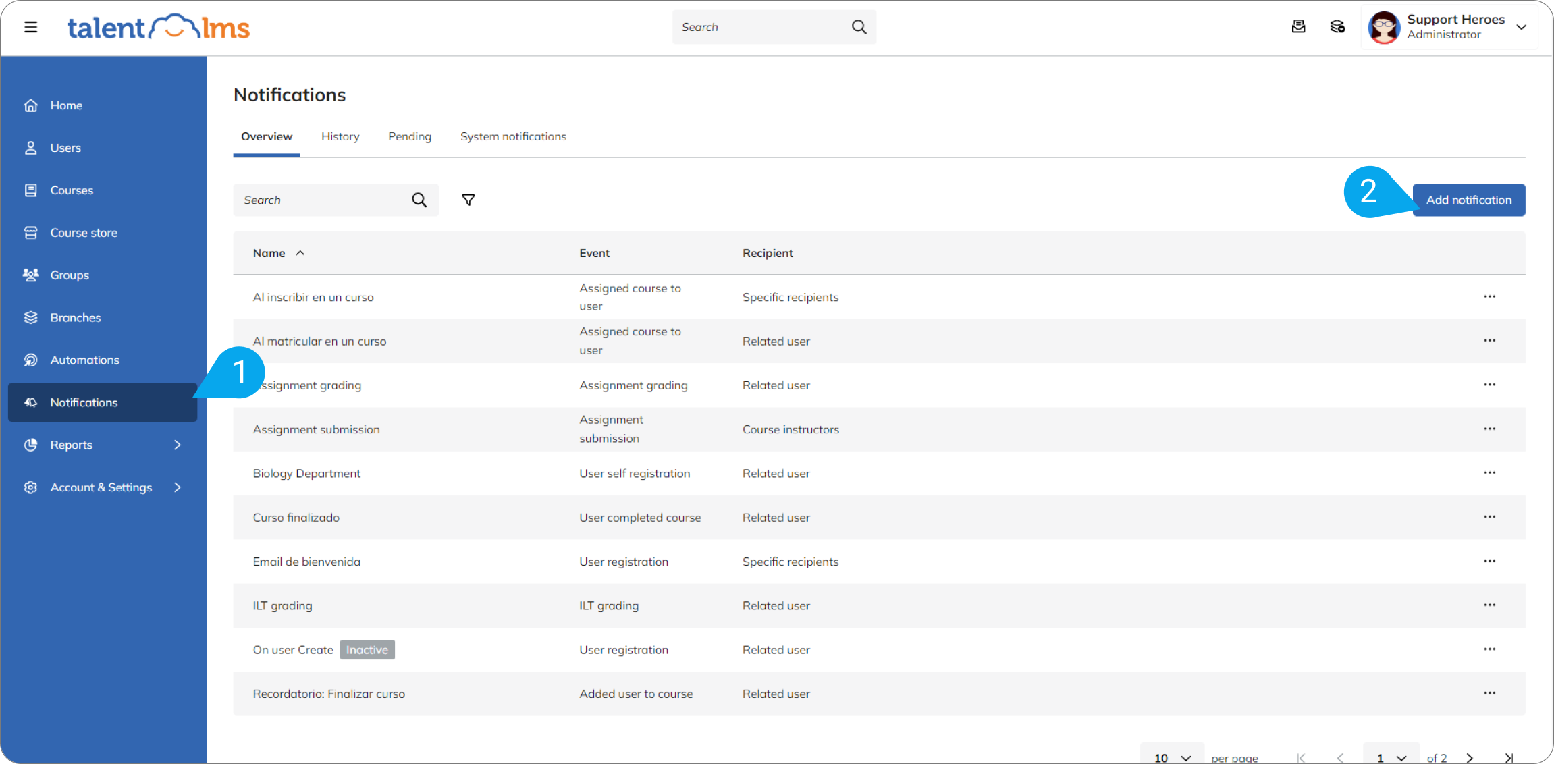Click the Support Heroes avatar

[x=1384, y=27]
